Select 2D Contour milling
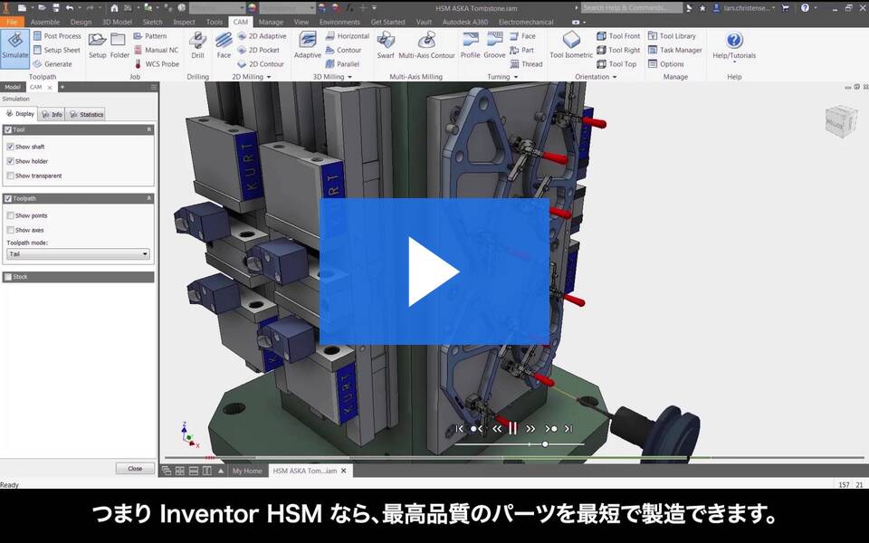Image resolution: width=869 pixels, height=543 pixels. pos(261,64)
